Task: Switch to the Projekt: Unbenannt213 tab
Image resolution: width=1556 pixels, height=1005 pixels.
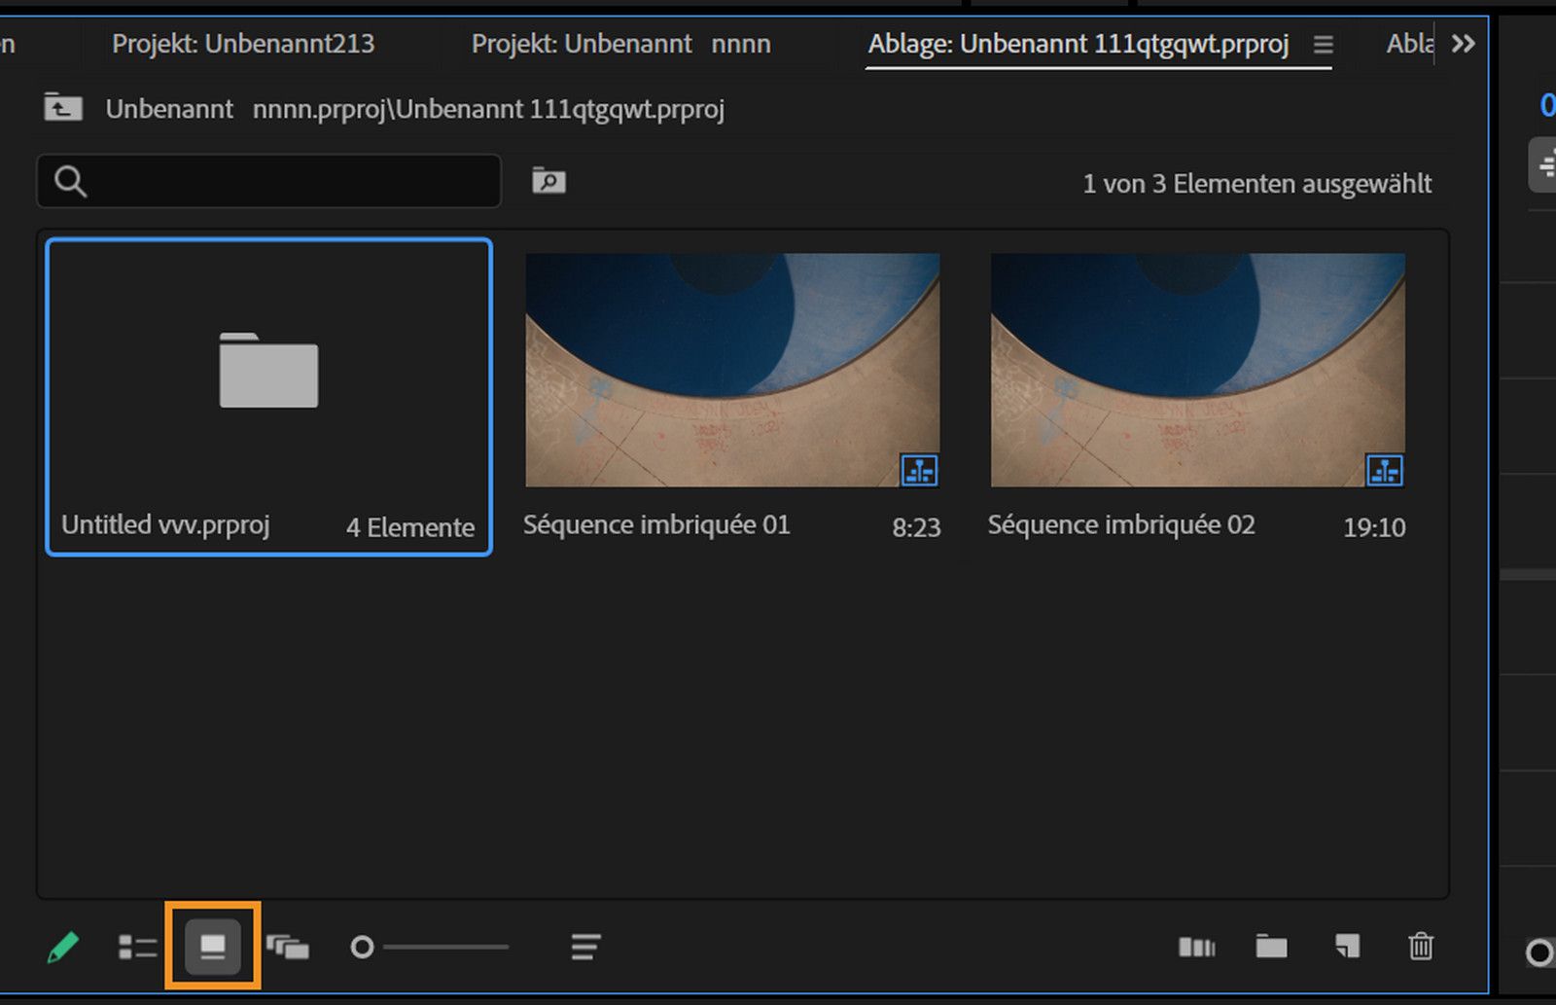Action: click(243, 44)
